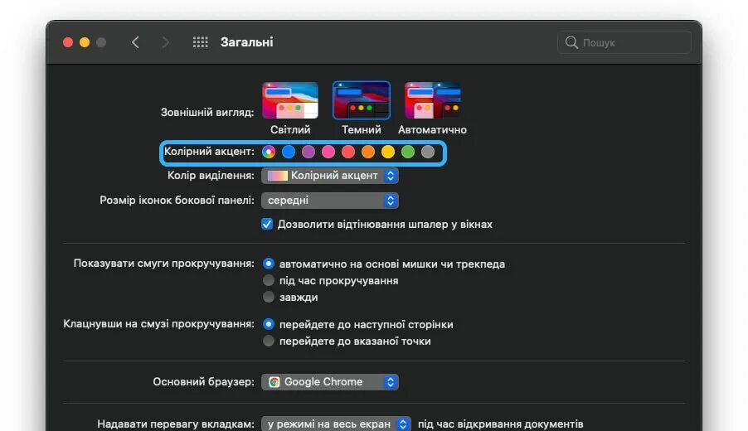
Task: Choose the orange accent color
Action: tap(368, 152)
